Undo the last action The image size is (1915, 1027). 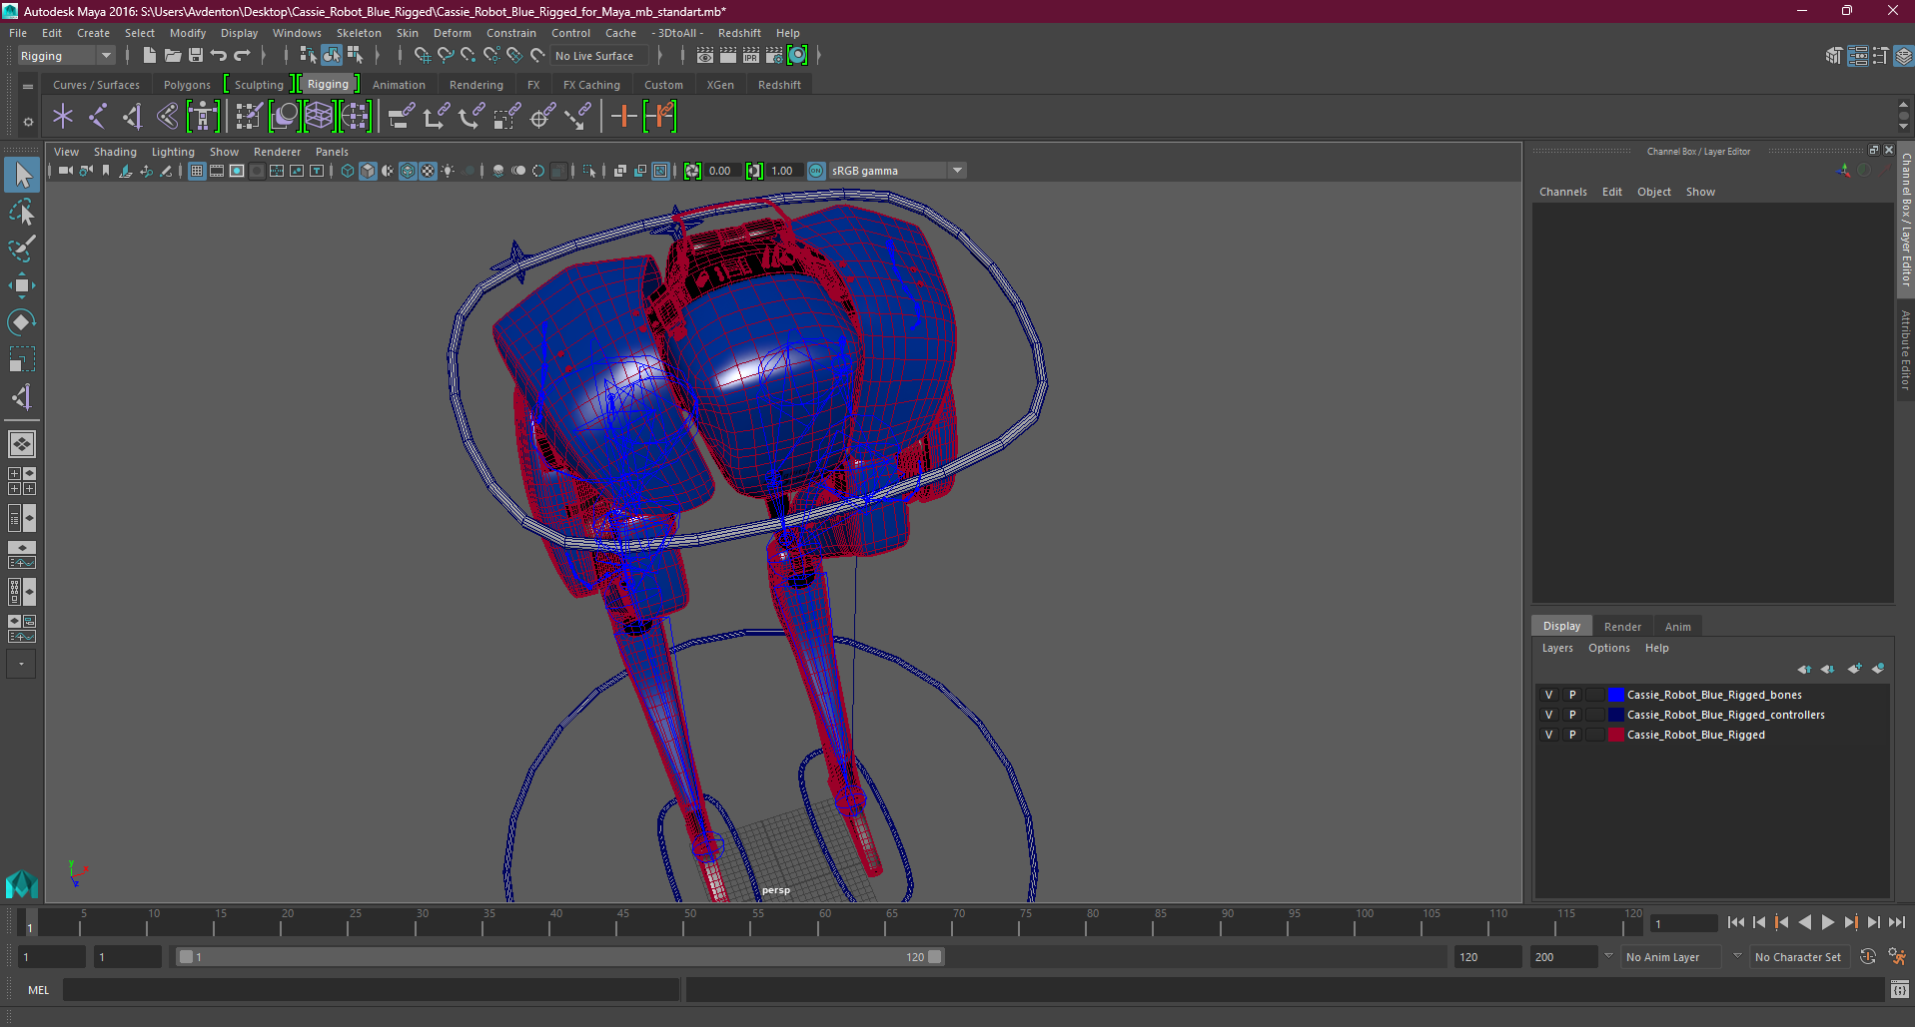[219, 56]
